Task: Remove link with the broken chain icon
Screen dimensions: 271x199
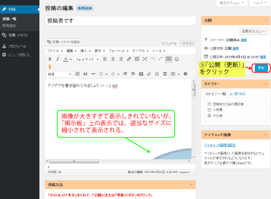Action: 137,59
